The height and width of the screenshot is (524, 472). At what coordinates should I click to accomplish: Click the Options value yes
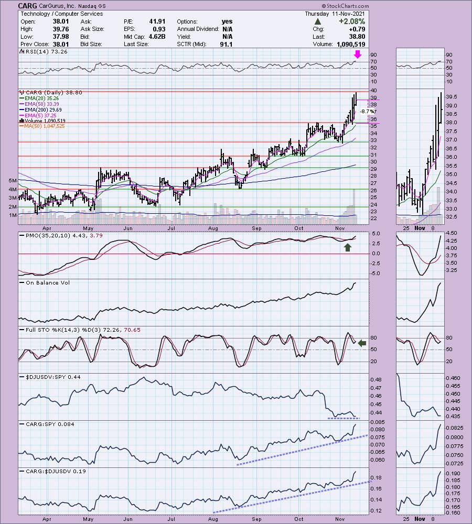pos(227,21)
